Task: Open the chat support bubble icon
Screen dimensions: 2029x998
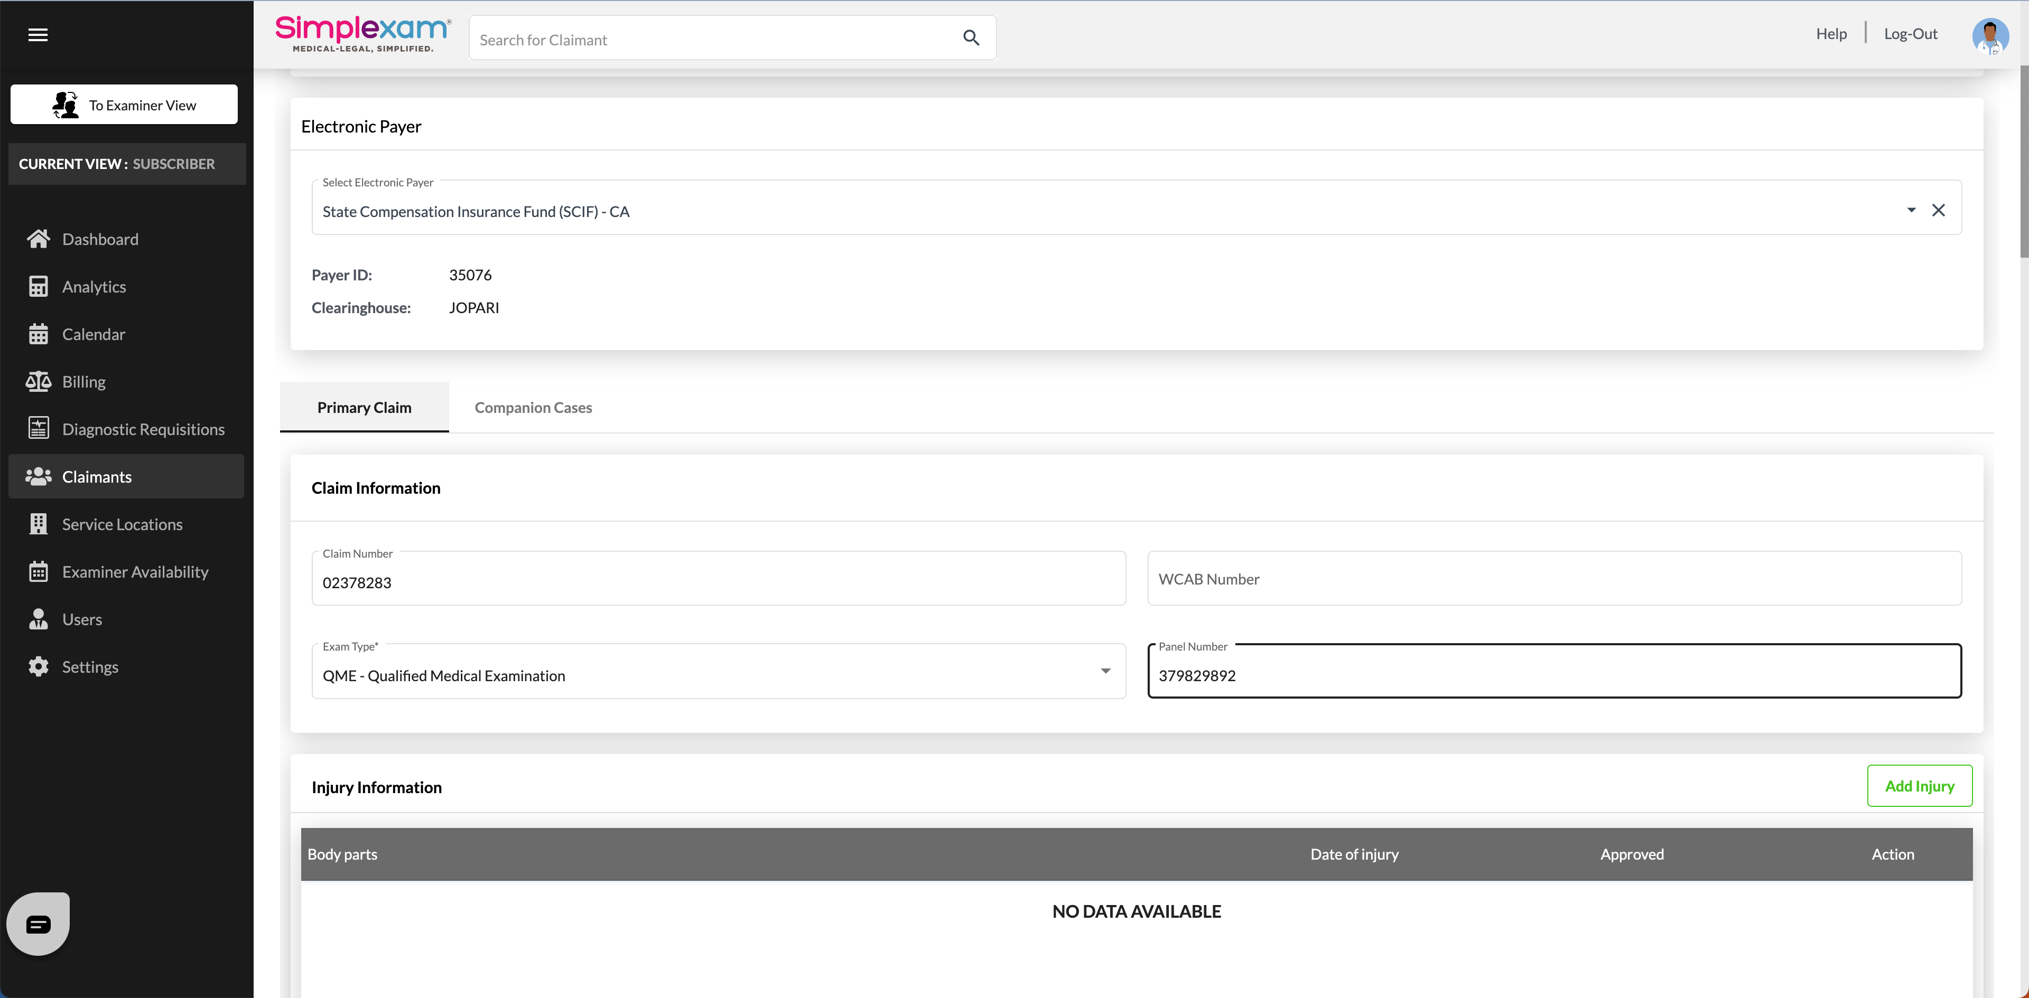Action: coord(38,924)
